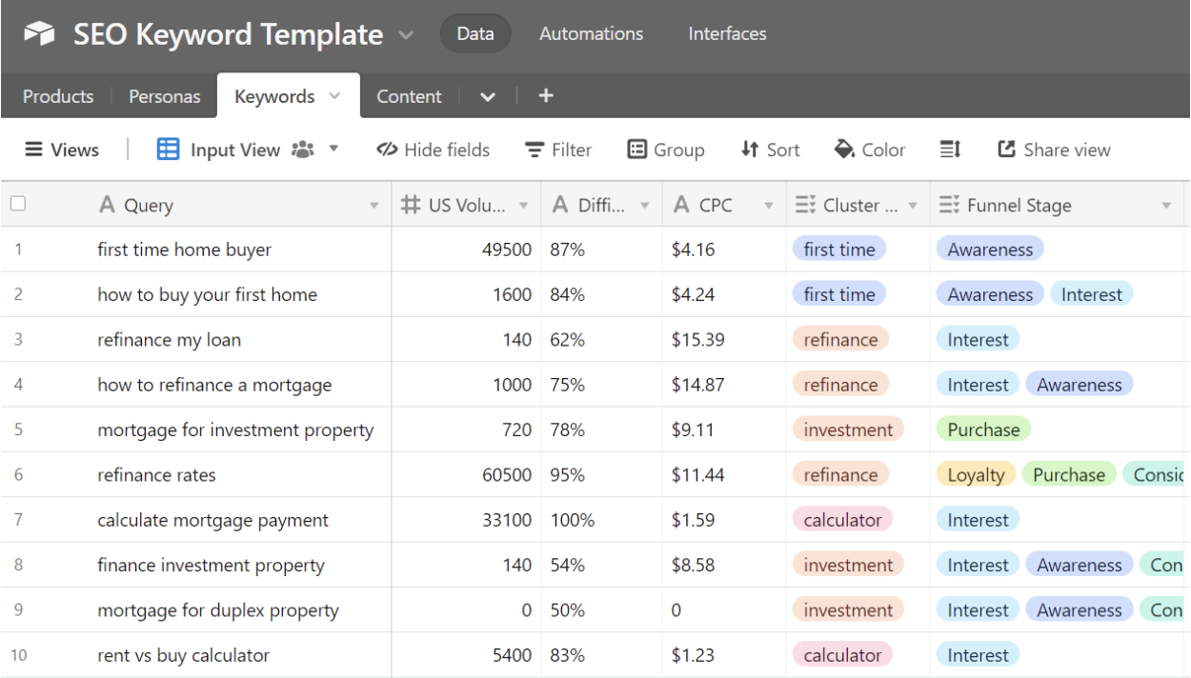Expand the hidden tables chevron
This screenshot has width=1191, height=678.
(487, 96)
